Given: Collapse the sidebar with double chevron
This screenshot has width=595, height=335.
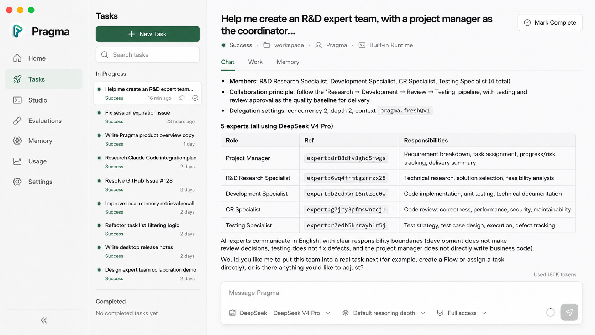Looking at the screenshot, I should [x=44, y=320].
